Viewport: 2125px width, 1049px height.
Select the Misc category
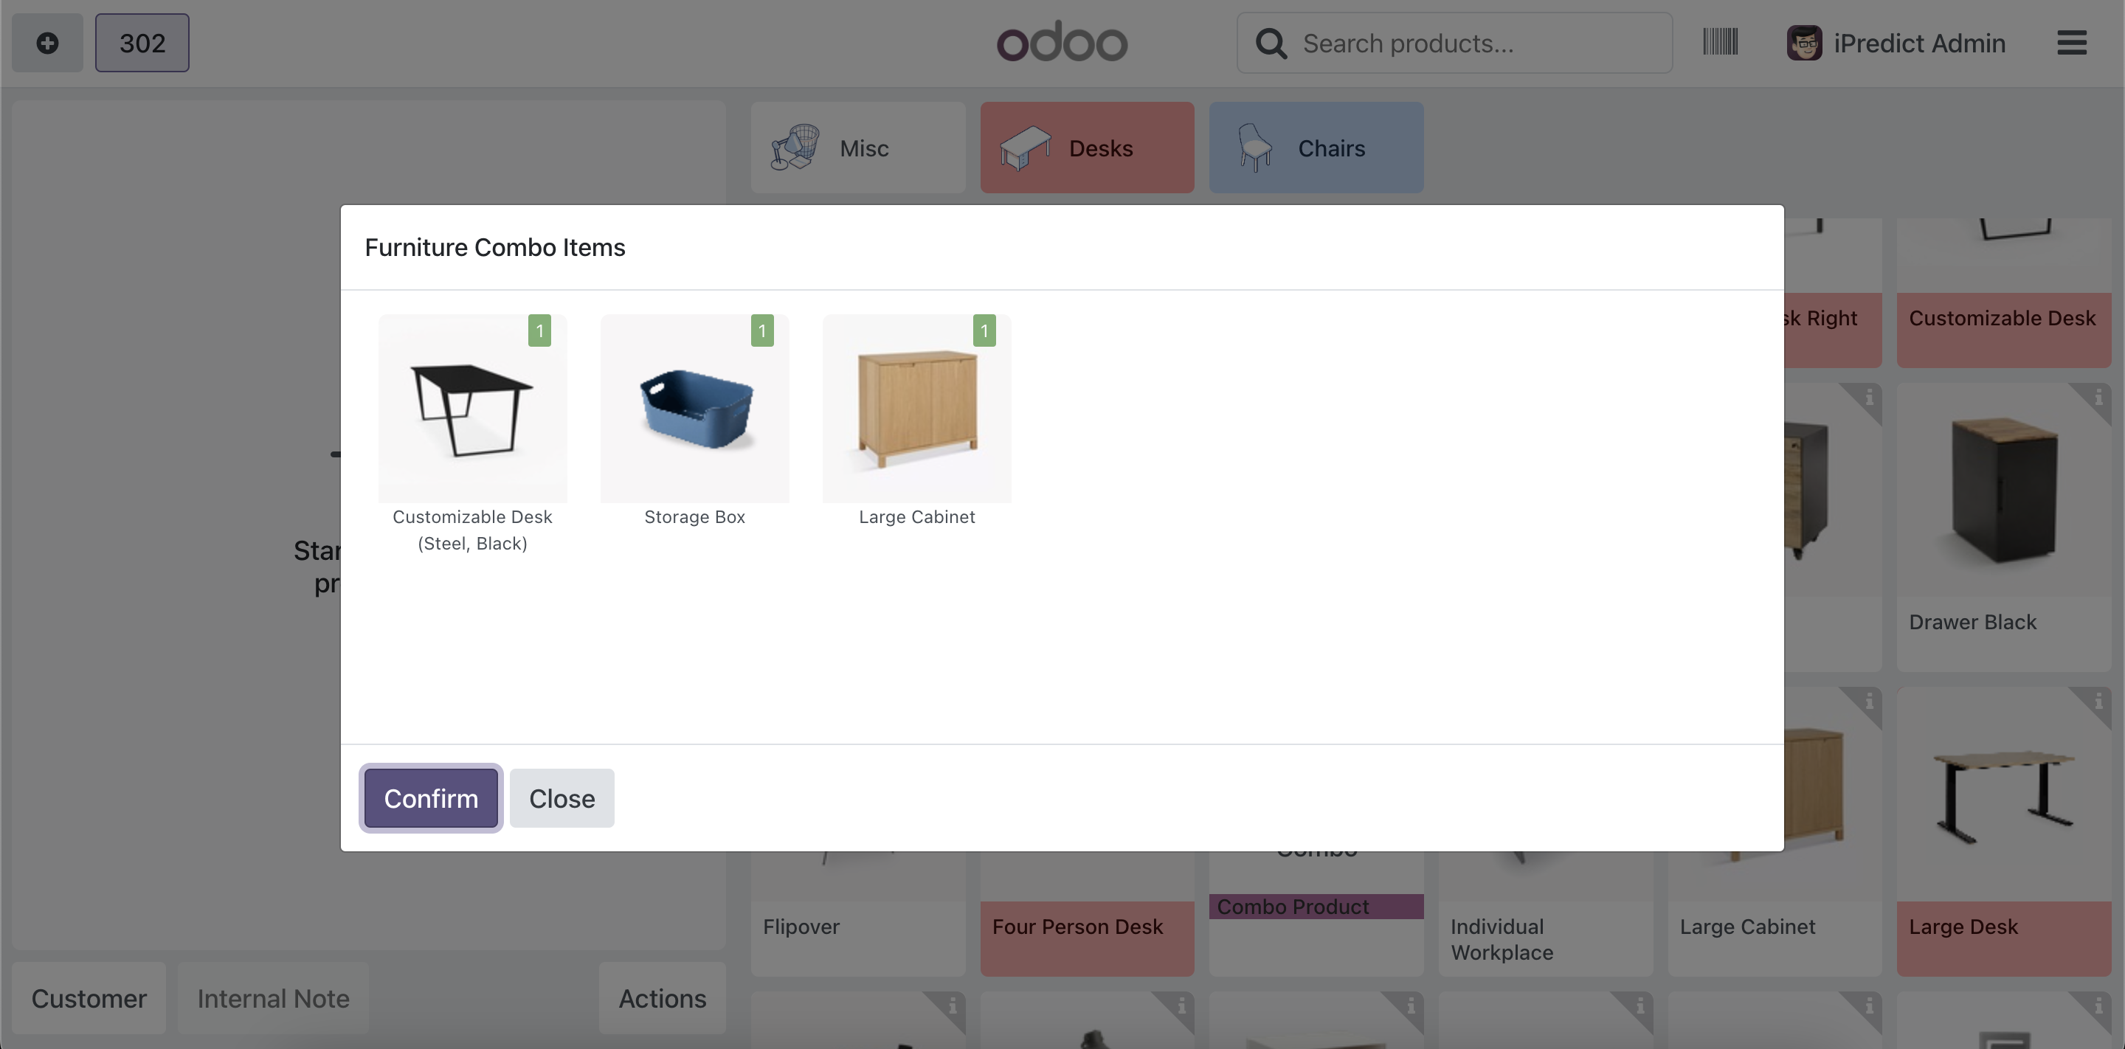pos(857,148)
